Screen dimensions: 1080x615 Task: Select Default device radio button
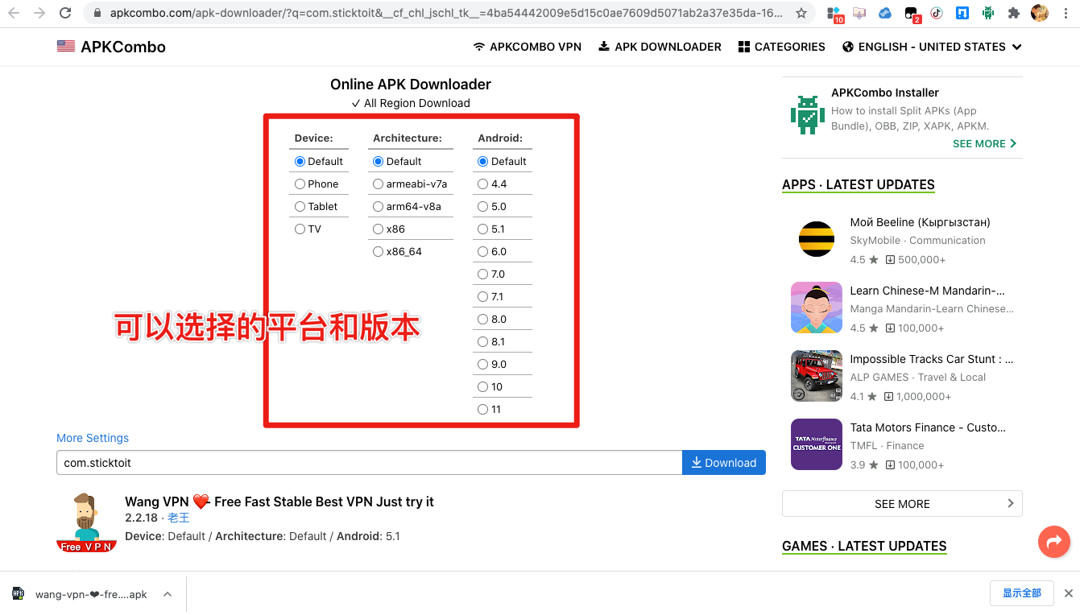click(x=300, y=162)
